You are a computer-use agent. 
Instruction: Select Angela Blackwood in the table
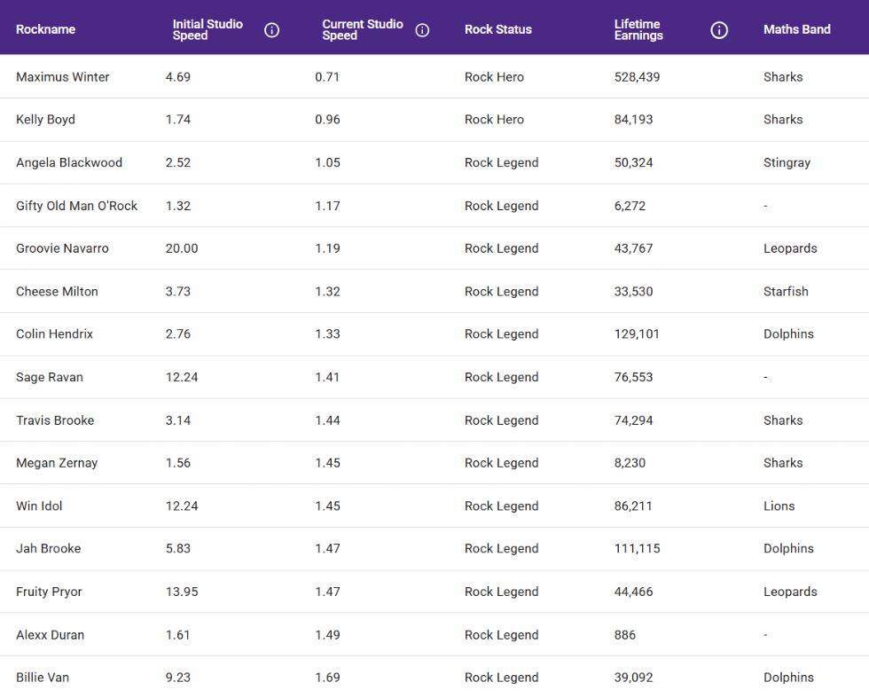pos(69,163)
